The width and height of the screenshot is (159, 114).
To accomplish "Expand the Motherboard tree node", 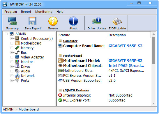I will pyautogui.click(x=12, y=43).
